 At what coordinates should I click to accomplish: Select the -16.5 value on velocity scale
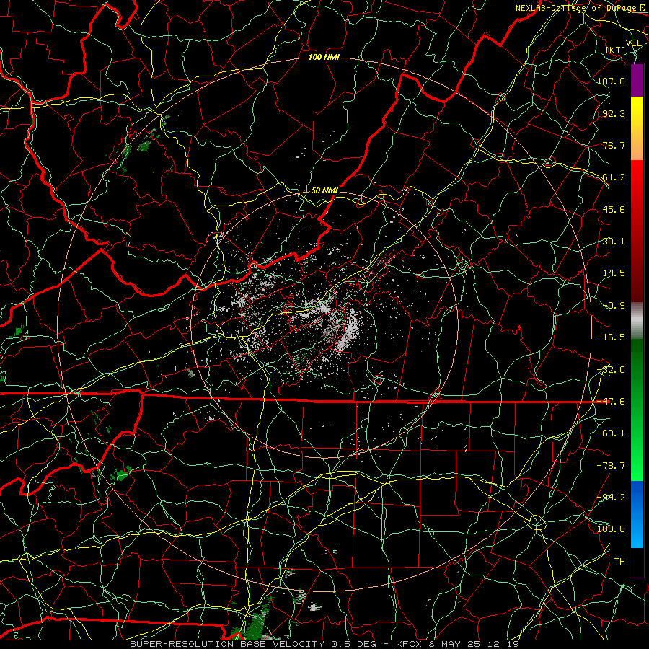[x=611, y=337]
